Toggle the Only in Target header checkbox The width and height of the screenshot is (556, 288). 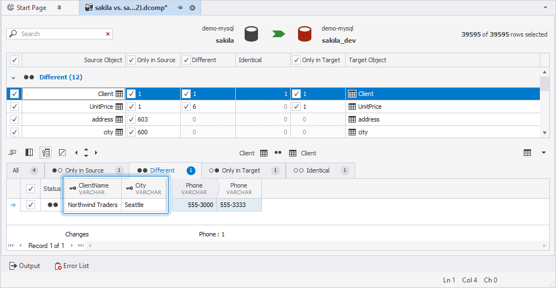(x=296, y=60)
